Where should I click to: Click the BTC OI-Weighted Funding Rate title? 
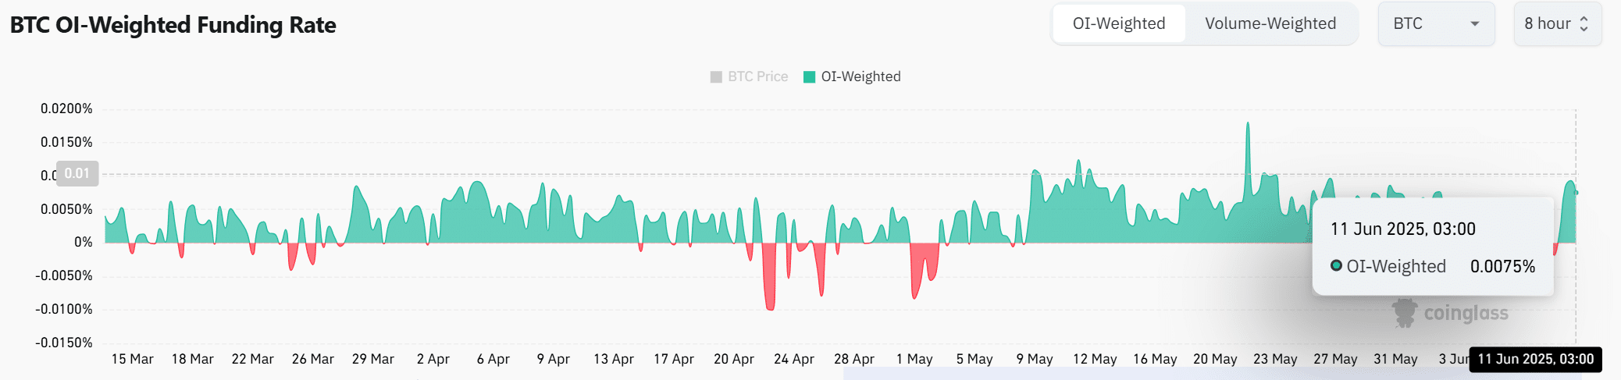pos(173,25)
